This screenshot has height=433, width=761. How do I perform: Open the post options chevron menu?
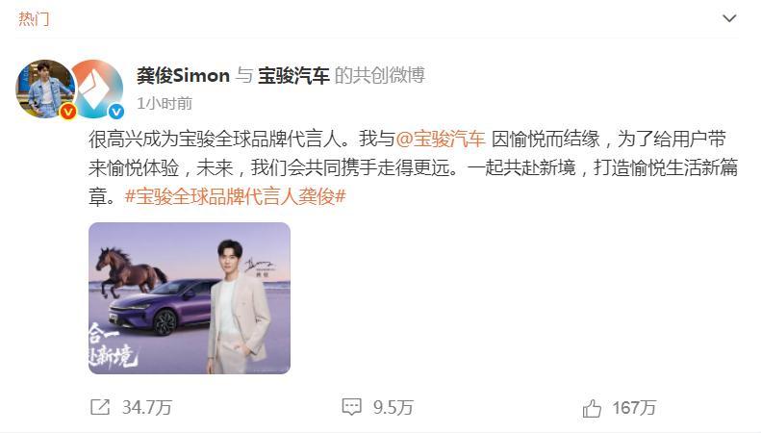[729, 18]
